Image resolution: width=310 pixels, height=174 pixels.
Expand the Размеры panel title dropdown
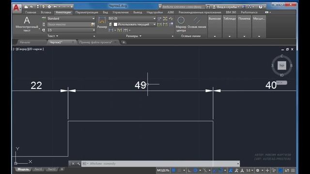(134, 36)
